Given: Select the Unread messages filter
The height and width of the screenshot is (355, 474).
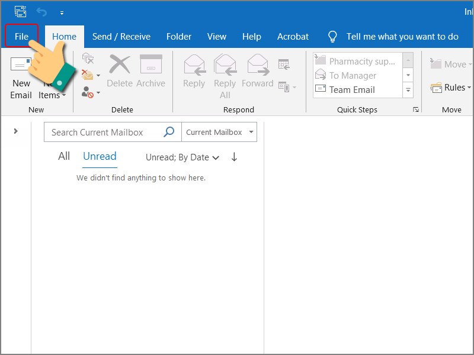Looking at the screenshot, I should (100, 156).
